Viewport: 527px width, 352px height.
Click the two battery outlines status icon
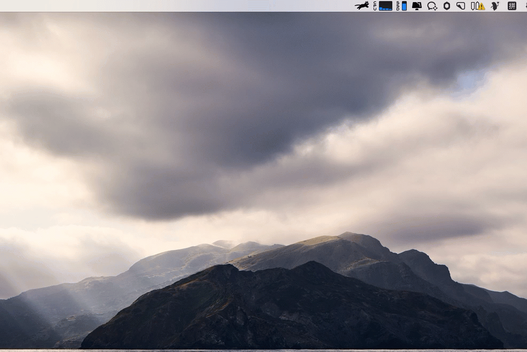click(474, 6)
